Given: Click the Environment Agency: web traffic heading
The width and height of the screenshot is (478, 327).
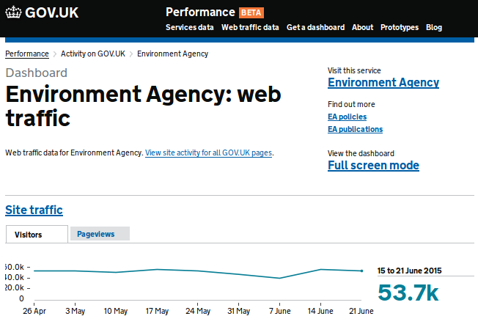Looking at the screenshot, I should [x=143, y=106].
